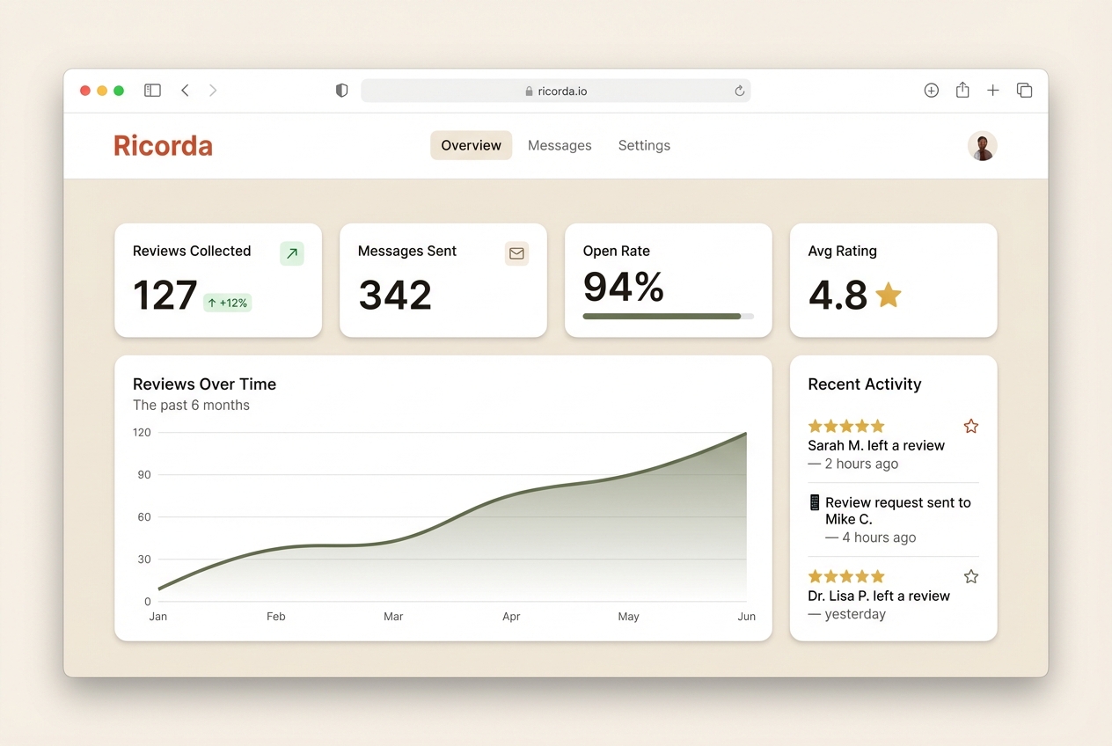The image size is (1112, 746).
Task: Favorite Sarah M.'s review via the star outline
Action: coord(970,426)
